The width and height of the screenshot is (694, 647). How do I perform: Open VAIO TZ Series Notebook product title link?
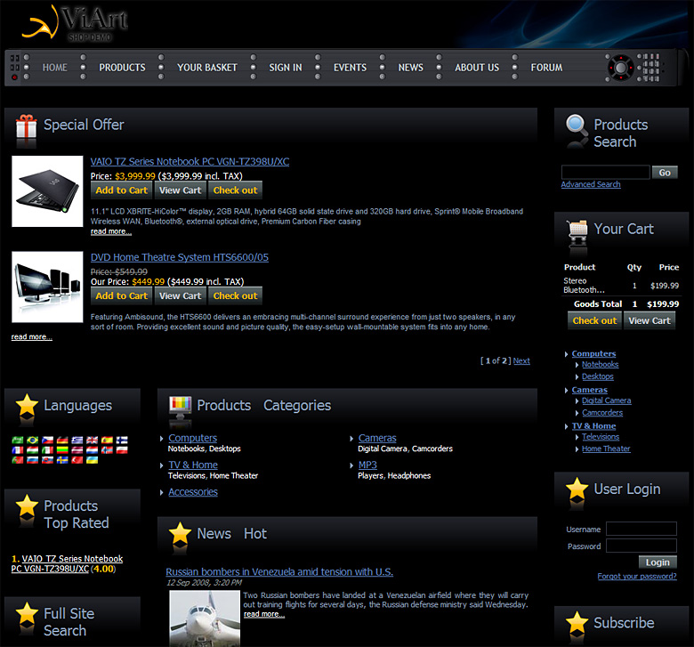[190, 162]
